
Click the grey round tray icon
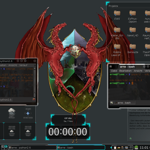click(x=131, y=148)
